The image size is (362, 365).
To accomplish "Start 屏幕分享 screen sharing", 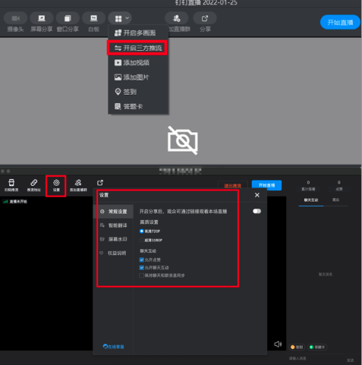I will [42, 18].
